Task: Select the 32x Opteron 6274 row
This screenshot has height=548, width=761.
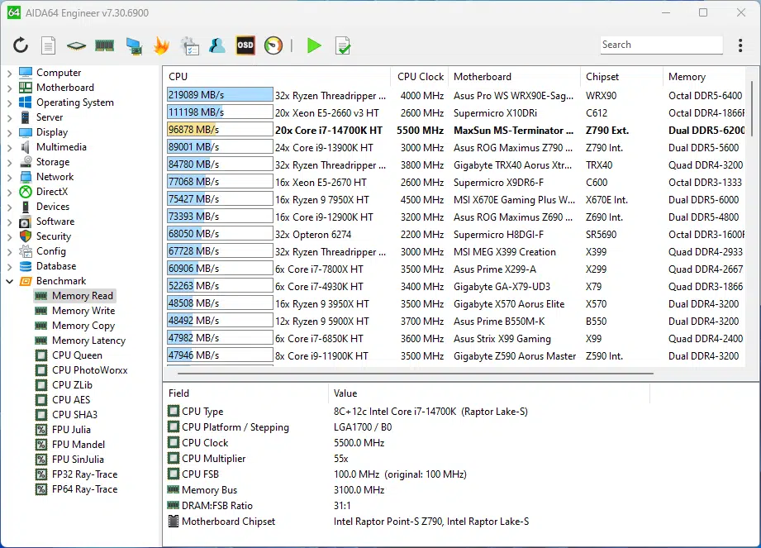Action: point(456,235)
